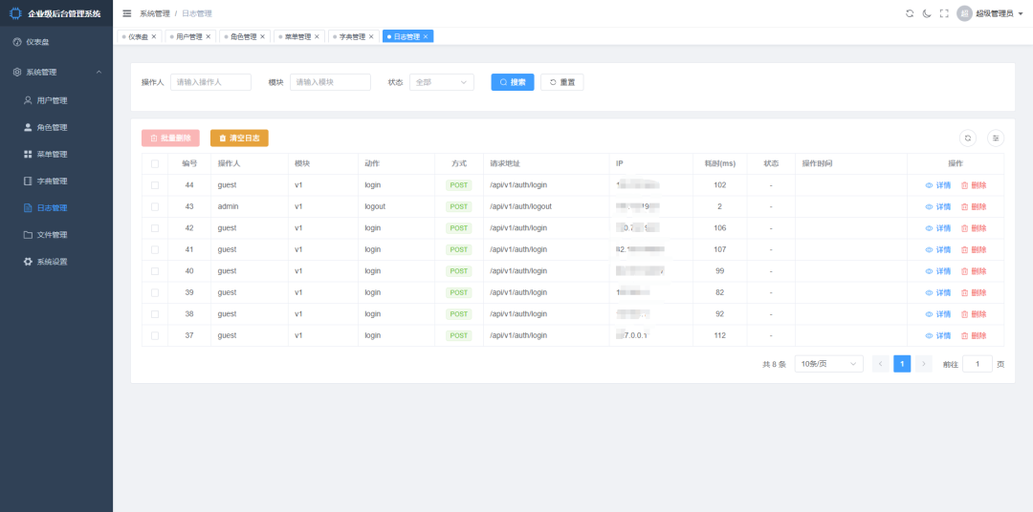This screenshot has height=512, width=1033.
Task: Switch to the 仪表盘 tab
Action: [139, 37]
